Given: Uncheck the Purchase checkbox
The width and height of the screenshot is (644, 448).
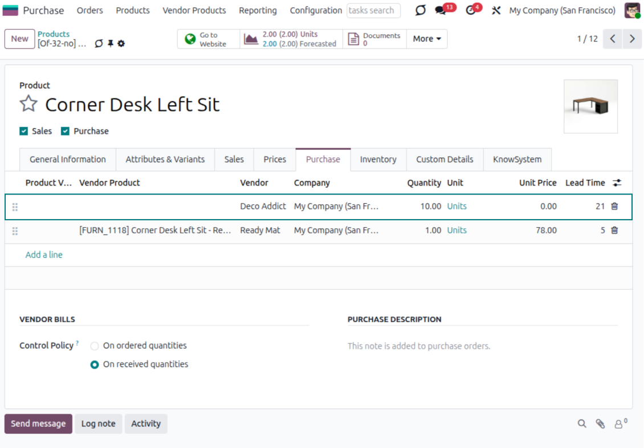Looking at the screenshot, I should tap(65, 131).
